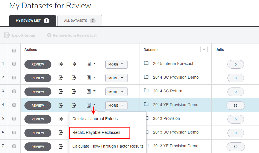Check the checkbox for row 4
Image resolution: width=259 pixels, height=153 pixels.
click(x=14, y=105)
